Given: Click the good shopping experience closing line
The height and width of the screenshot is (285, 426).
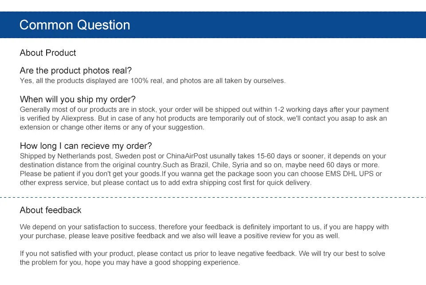Looking at the screenshot, I should 130,262.
